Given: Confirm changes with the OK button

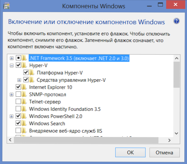Looking at the screenshot, I should click(130, 152).
